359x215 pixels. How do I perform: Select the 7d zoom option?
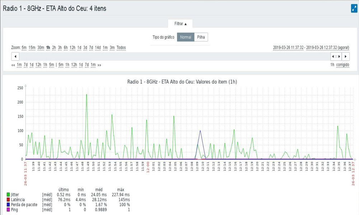pos(91,48)
